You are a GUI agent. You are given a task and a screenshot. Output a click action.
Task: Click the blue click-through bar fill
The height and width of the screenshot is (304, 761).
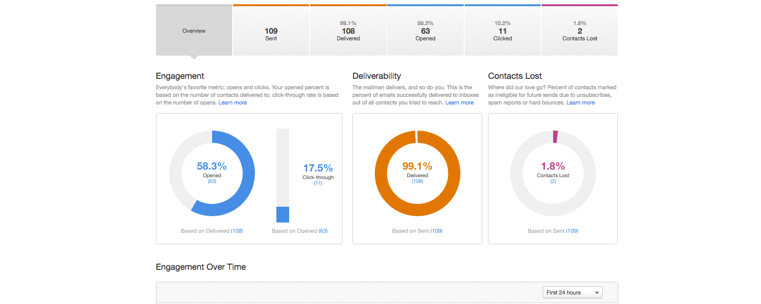pos(283,214)
